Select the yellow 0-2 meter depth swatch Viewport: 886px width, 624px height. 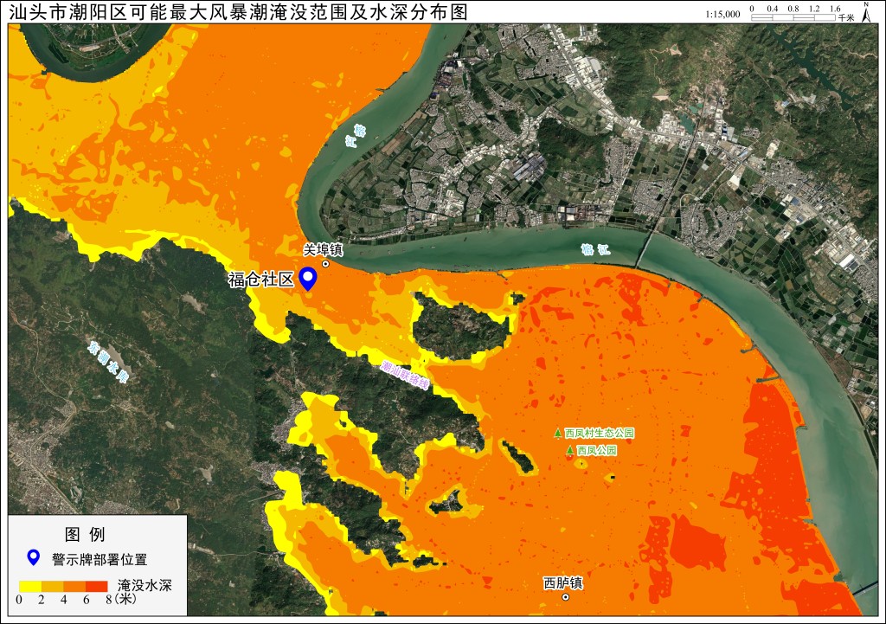pos(30,586)
